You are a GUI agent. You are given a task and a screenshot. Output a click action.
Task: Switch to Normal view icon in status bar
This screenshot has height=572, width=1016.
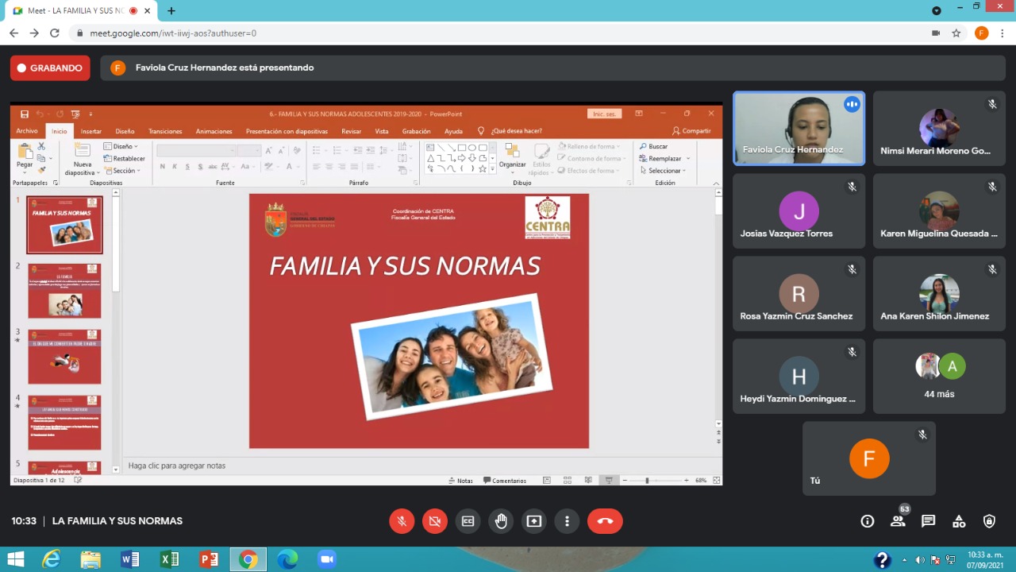point(547,481)
